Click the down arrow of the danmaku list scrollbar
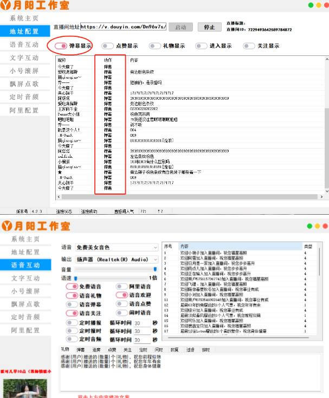329x398 pixels. tap(327, 191)
